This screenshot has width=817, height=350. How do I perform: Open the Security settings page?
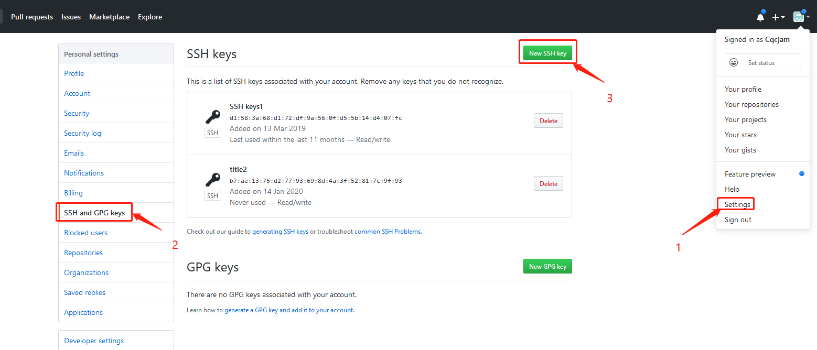(116, 113)
